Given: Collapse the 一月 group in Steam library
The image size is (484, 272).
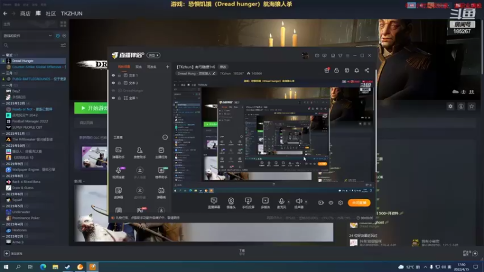Looking at the screenshot, I should (x=4, y=85).
